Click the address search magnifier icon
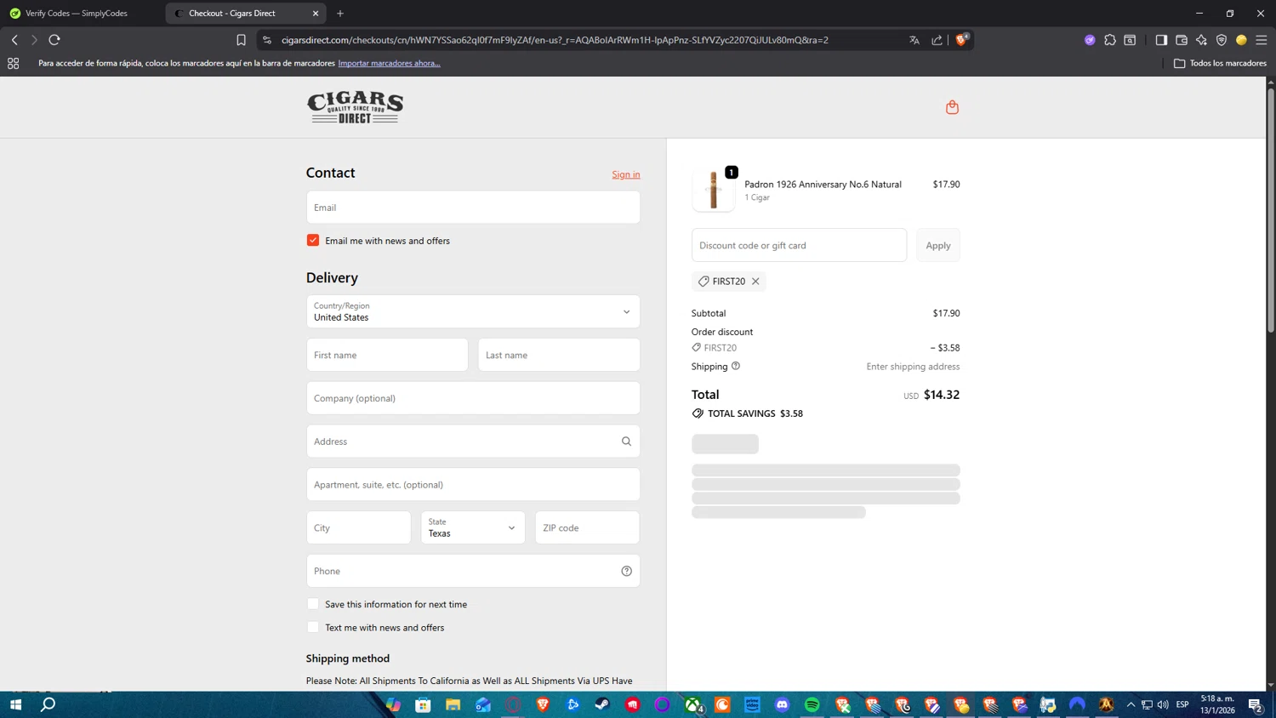1276x718 pixels. [626, 442]
